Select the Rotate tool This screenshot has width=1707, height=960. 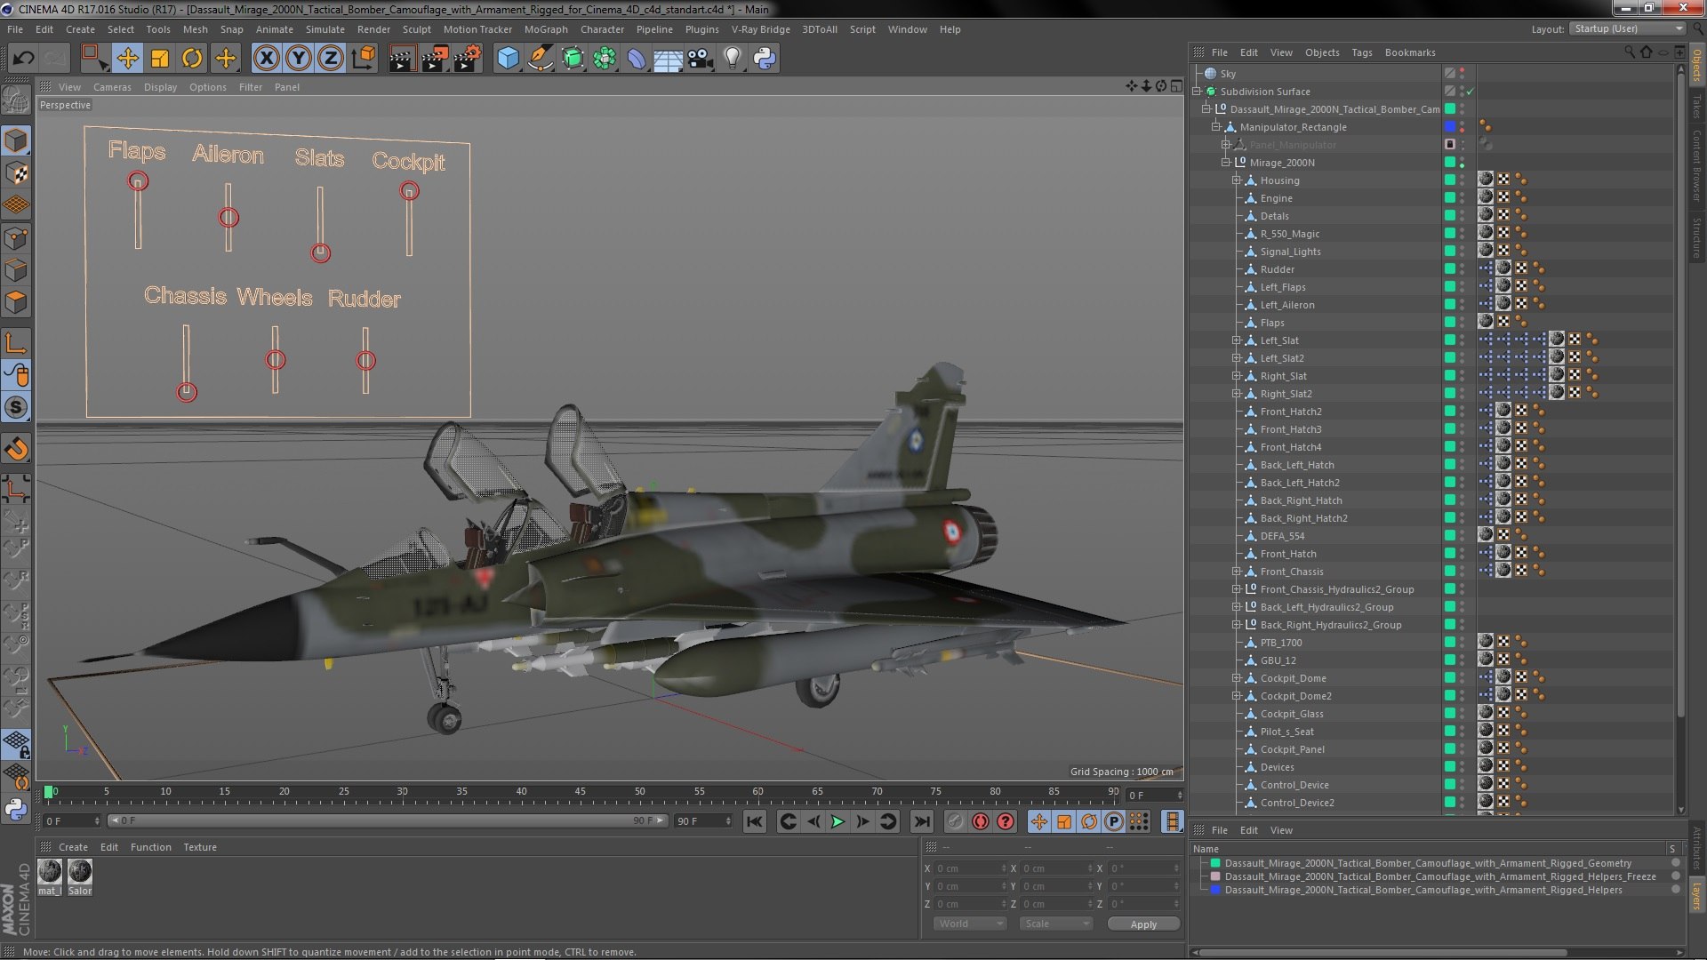pos(192,59)
